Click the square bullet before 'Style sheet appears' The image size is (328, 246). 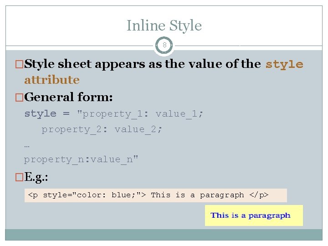point(19,64)
